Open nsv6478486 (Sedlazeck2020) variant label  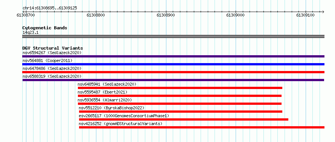(52, 68)
